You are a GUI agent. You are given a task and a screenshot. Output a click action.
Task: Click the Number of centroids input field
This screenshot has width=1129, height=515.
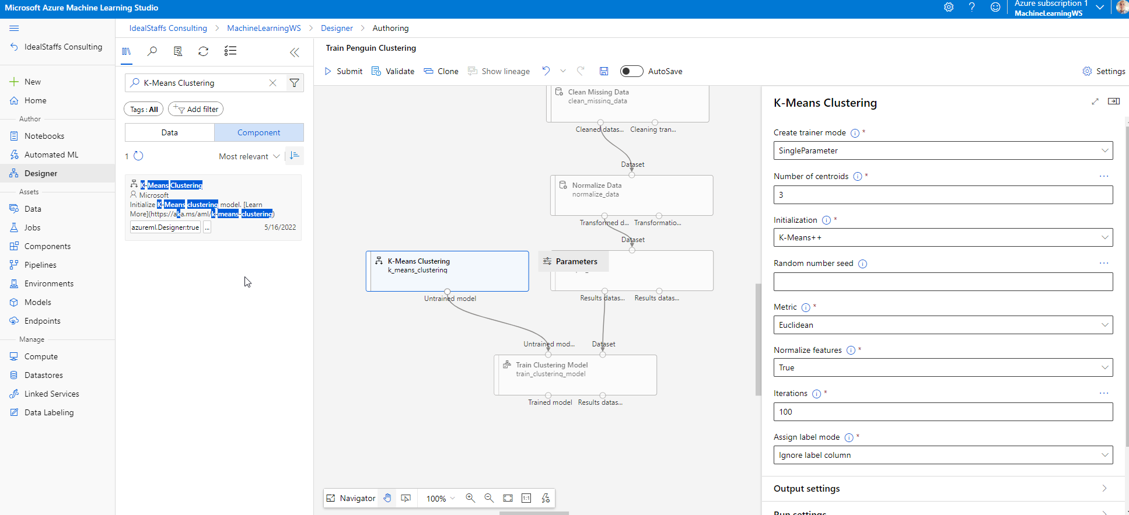(x=942, y=195)
